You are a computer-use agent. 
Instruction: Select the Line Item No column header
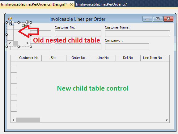pos(153,58)
